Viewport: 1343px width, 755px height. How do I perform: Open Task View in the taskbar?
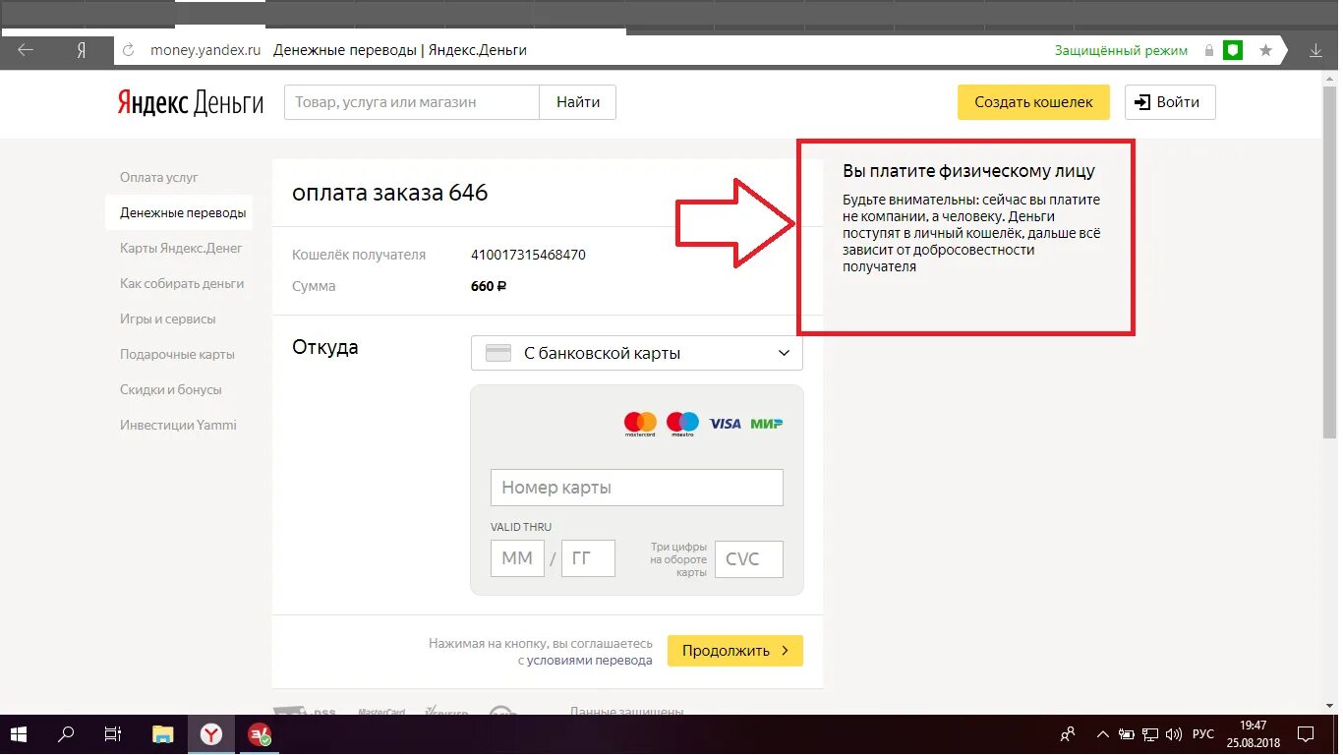coord(113,734)
